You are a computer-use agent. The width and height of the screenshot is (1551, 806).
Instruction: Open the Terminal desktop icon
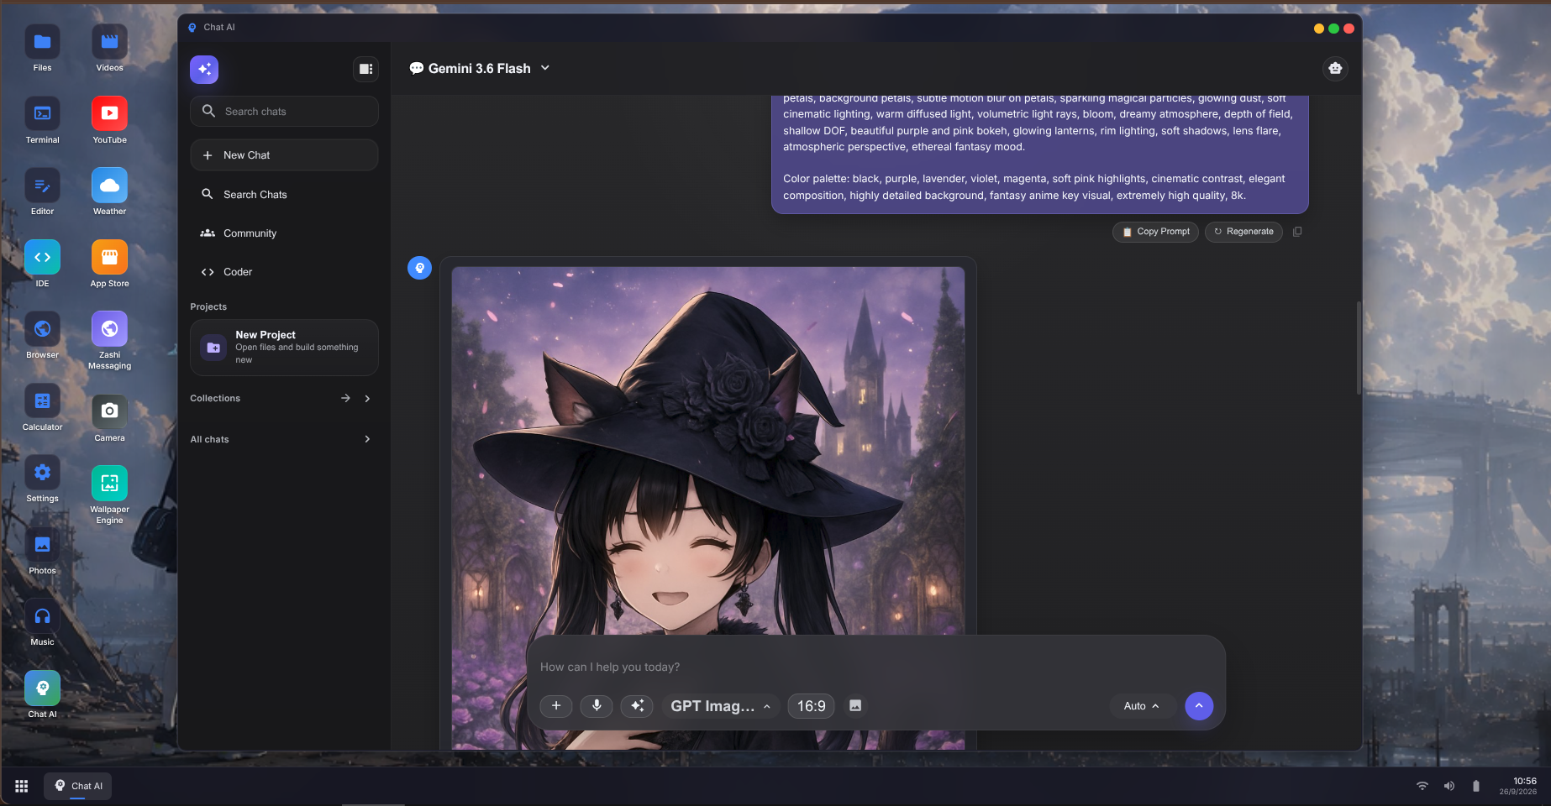(42, 121)
